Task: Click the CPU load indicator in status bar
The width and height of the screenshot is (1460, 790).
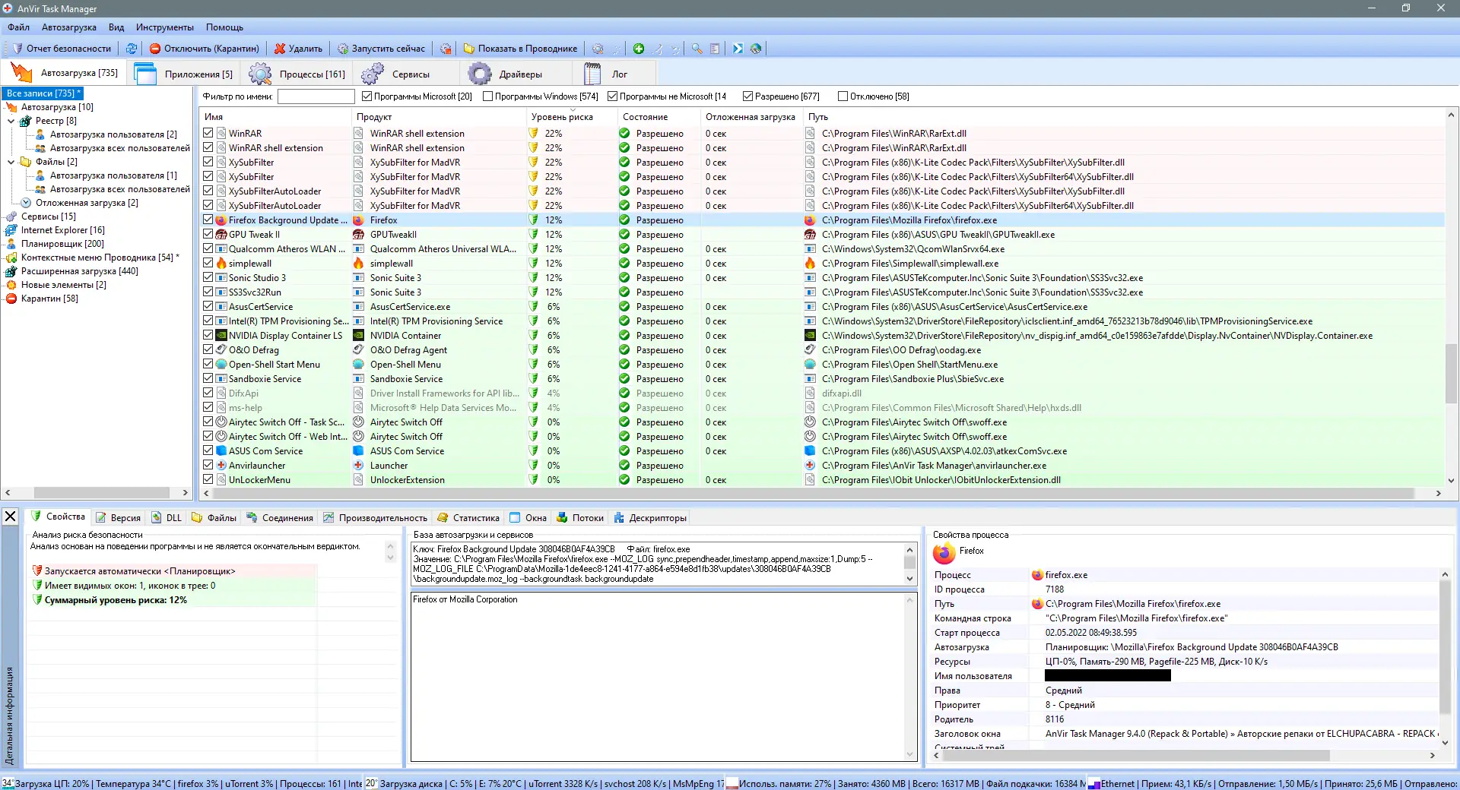Action: 8,783
